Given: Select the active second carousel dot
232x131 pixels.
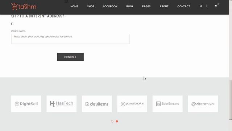Looking at the screenshot, I should point(117,121).
